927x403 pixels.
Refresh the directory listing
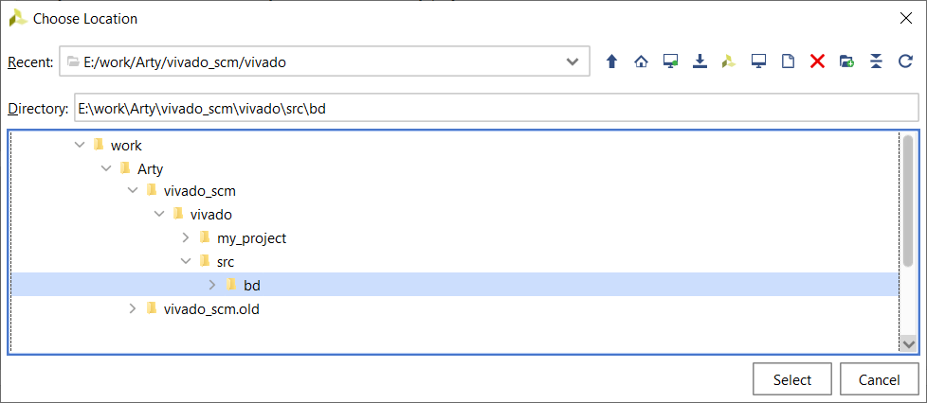coord(906,61)
